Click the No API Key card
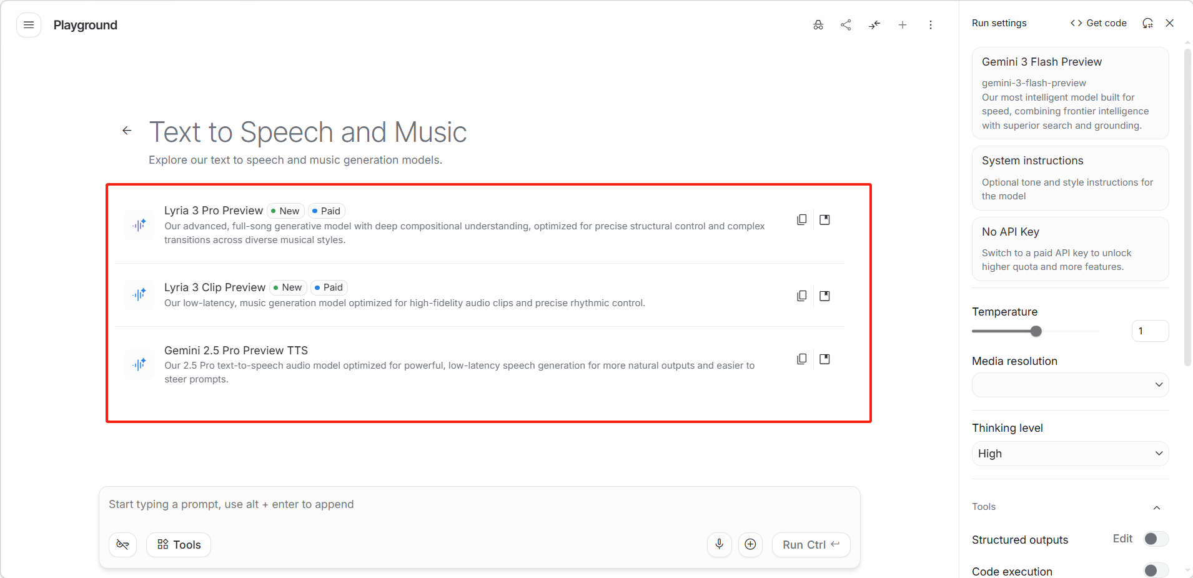Screen dimensions: 1193x578 point(1070,249)
